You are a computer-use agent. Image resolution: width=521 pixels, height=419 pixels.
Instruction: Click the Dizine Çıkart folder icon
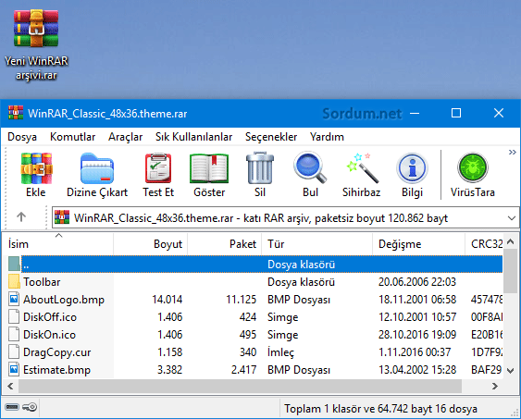pos(97,168)
